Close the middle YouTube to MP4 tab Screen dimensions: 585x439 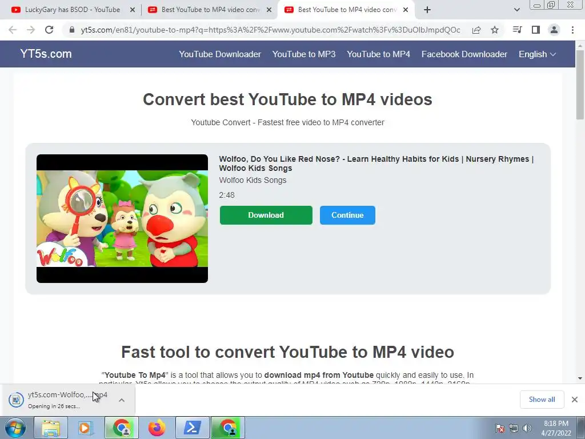(x=269, y=10)
